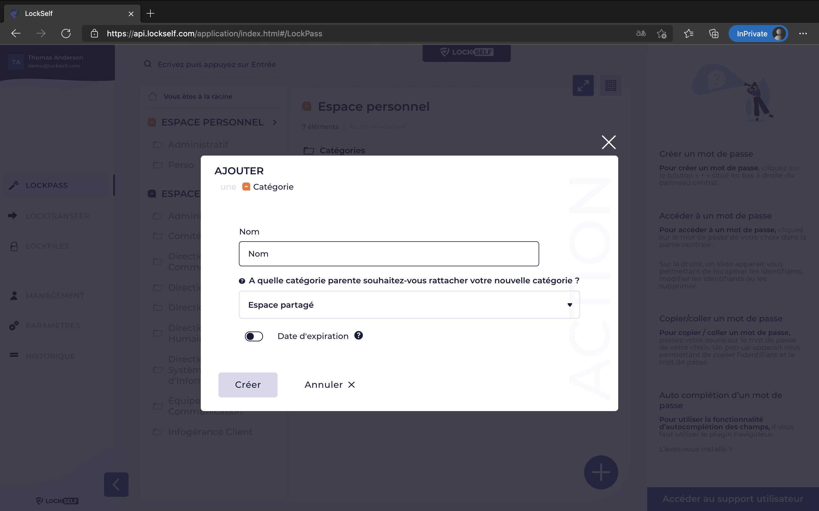Click the search field Ecrivez puis appuyez

click(x=217, y=64)
